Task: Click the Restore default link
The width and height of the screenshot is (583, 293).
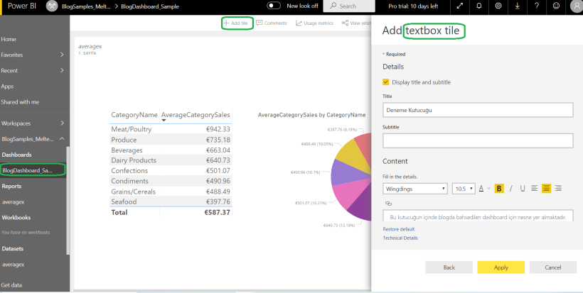Action: (400, 229)
